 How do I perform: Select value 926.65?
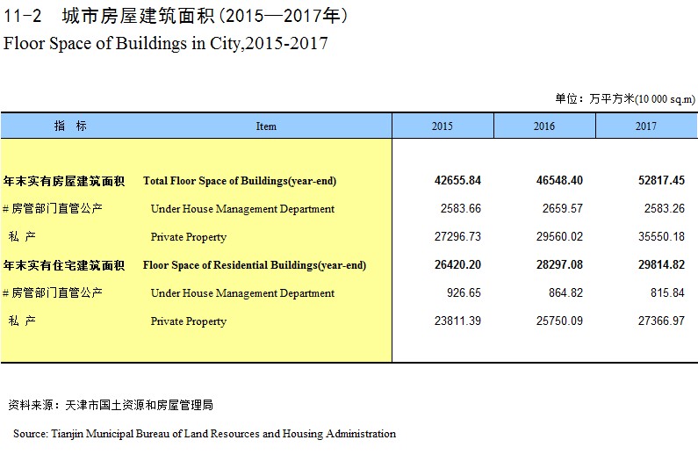tap(464, 292)
